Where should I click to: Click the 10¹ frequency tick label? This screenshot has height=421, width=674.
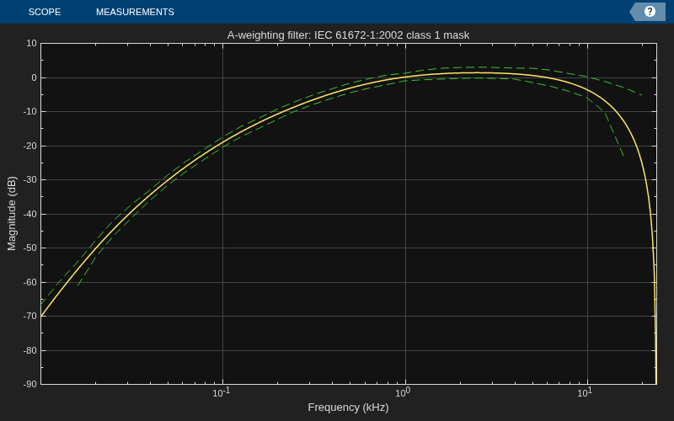click(584, 392)
